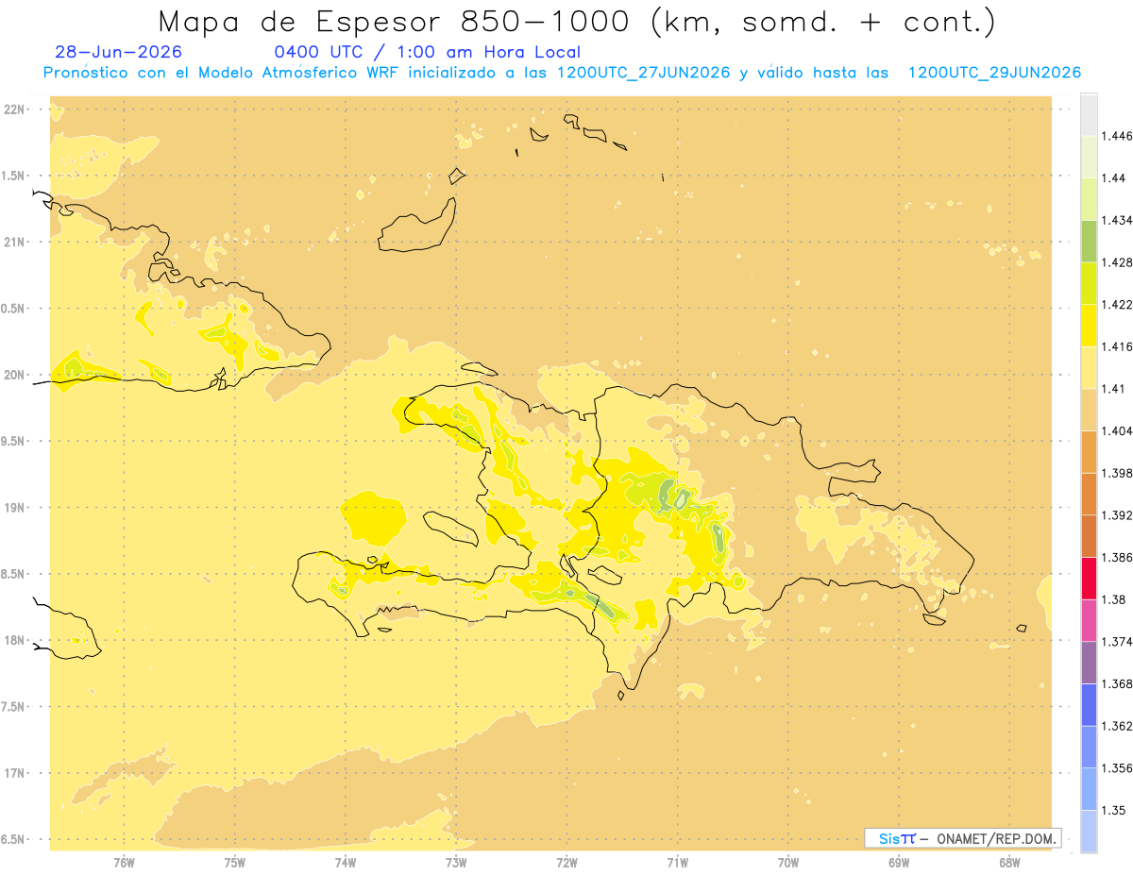Click the '1.446' value on the color legend
Image resolution: width=1133 pixels, height=875 pixels.
[1118, 136]
